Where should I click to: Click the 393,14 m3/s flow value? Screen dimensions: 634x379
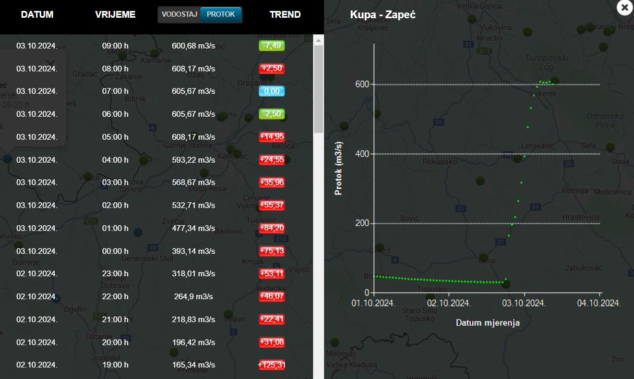pos(194,251)
